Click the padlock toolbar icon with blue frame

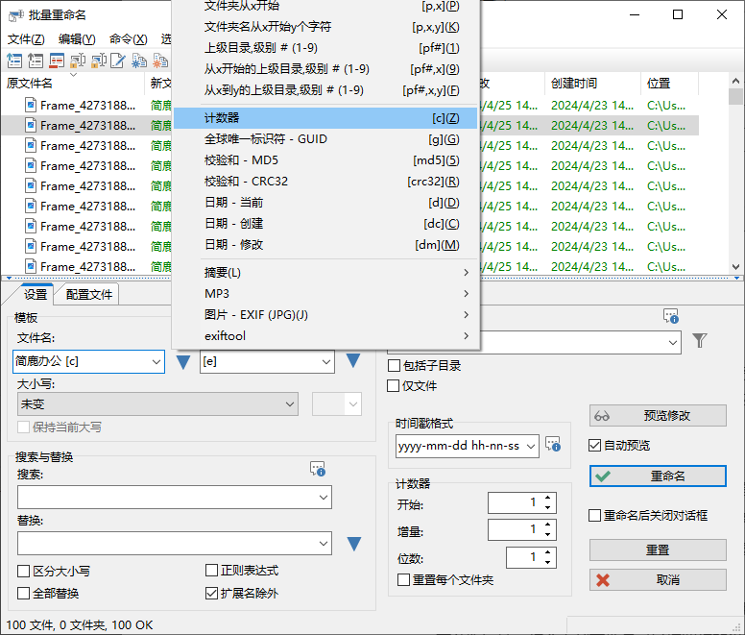click(x=98, y=61)
